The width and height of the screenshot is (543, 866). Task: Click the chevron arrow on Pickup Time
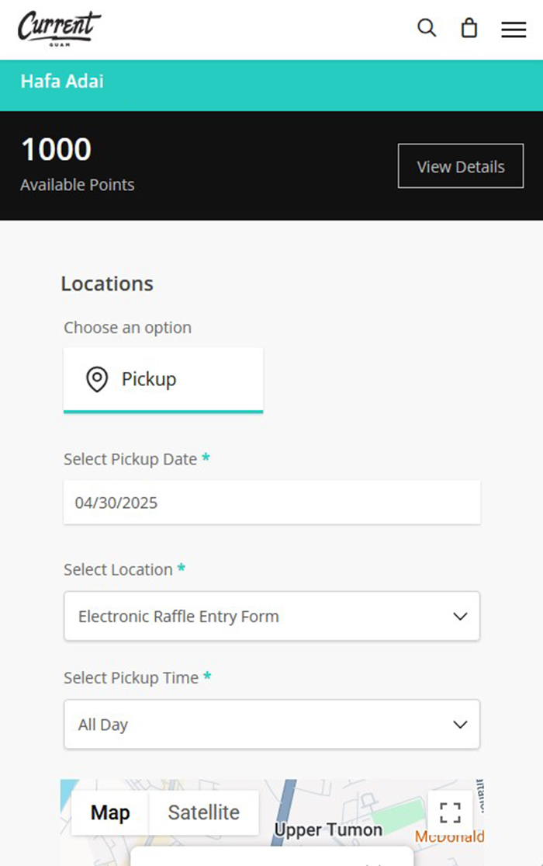460,725
